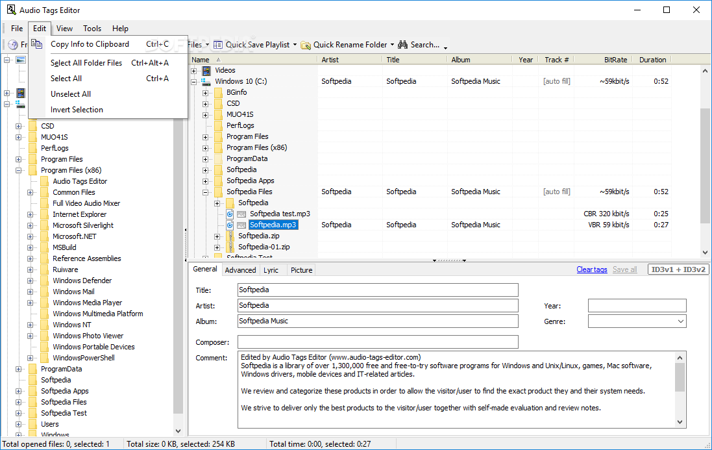Select the Softpedia test.mp3 file row
Image resolution: width=712 pixels, height=450 pixels.
click(x=280, y=214)
